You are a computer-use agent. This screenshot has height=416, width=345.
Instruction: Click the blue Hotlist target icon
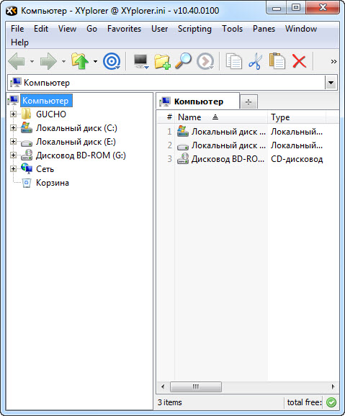pos(112,61)
